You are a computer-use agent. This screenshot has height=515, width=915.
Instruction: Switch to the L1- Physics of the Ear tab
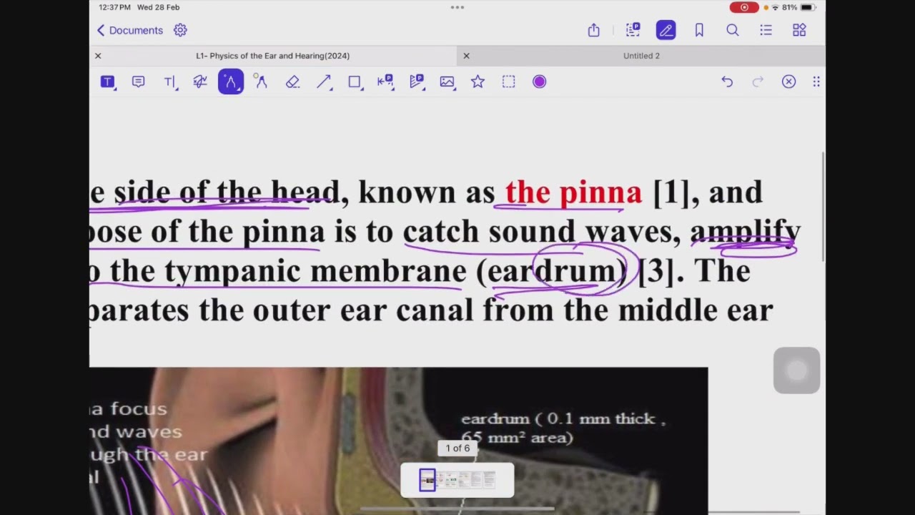pyautogui.click(x=273, y=56)
